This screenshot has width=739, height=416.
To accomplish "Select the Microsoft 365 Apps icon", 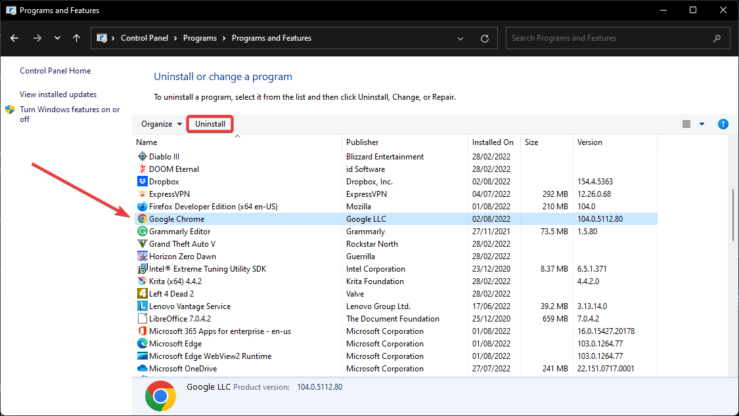I will pyautogui.click(x=143, y=331).
